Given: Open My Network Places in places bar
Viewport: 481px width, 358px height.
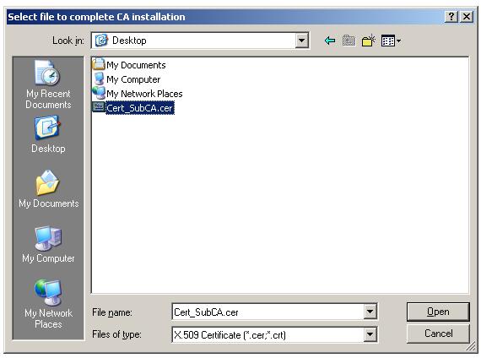Looking at the screenshot, I should [x=48, y=304].
